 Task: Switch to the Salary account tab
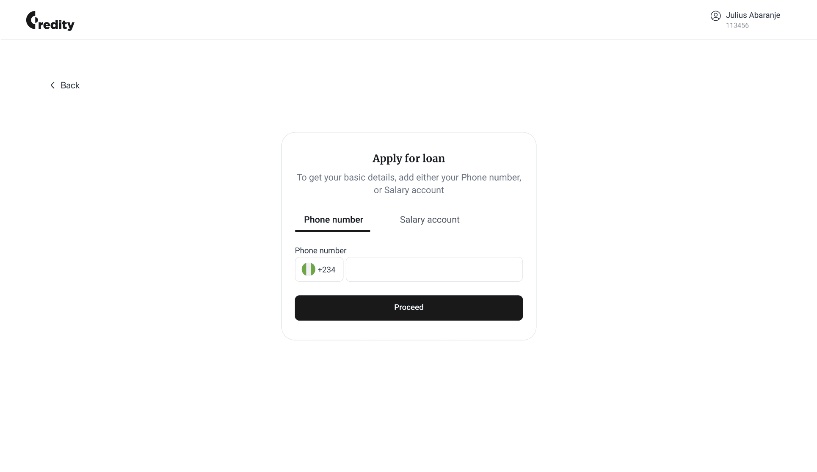[x=429, y=220]
